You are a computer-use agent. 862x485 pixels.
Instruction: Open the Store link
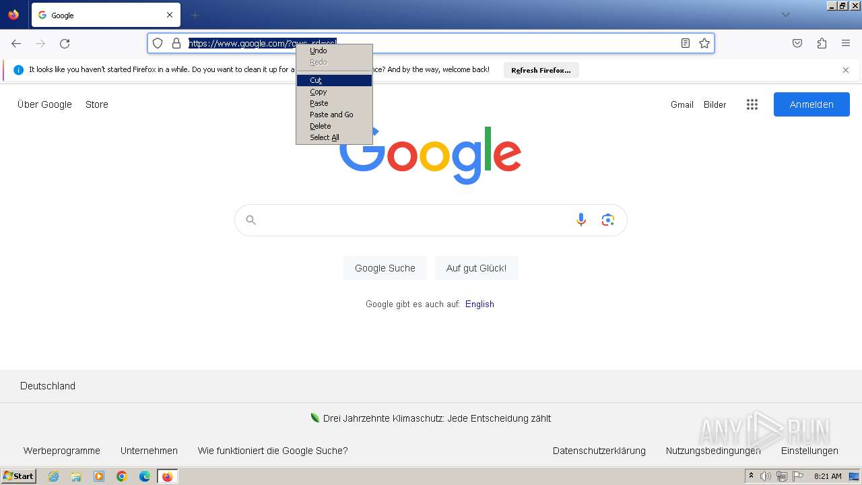(97, 104)
